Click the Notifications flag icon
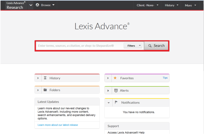The height and width of the screenshot is (135, 204). [116, 102]
